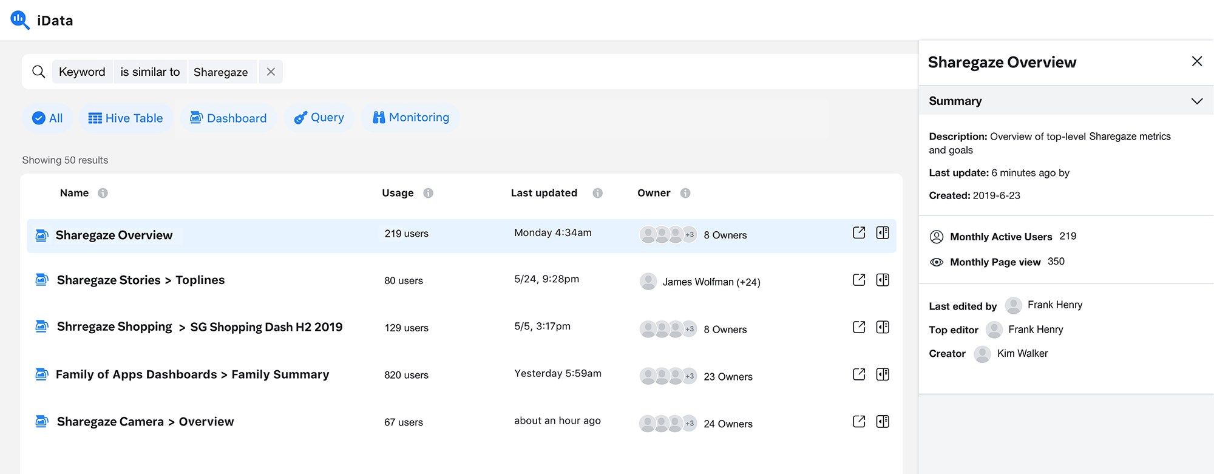This screenshot has height=474, width=1214.
Task: Close the Sharegaze Overview details panel
Action: [1196, 61]
